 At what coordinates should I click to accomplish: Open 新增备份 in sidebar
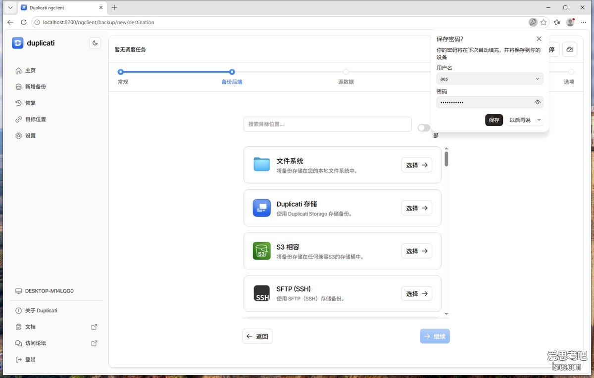[x=30, y=86]
